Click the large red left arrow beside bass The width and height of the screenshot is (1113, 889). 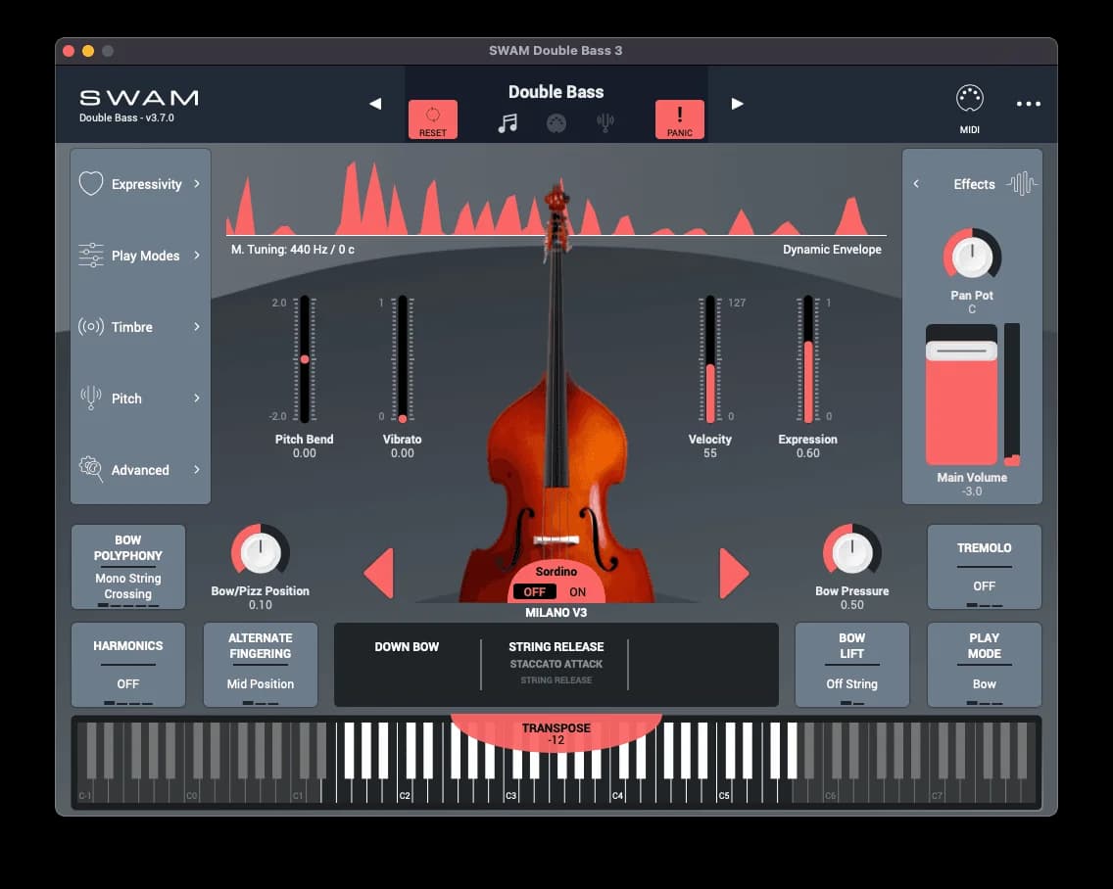(x=379, y=573)
